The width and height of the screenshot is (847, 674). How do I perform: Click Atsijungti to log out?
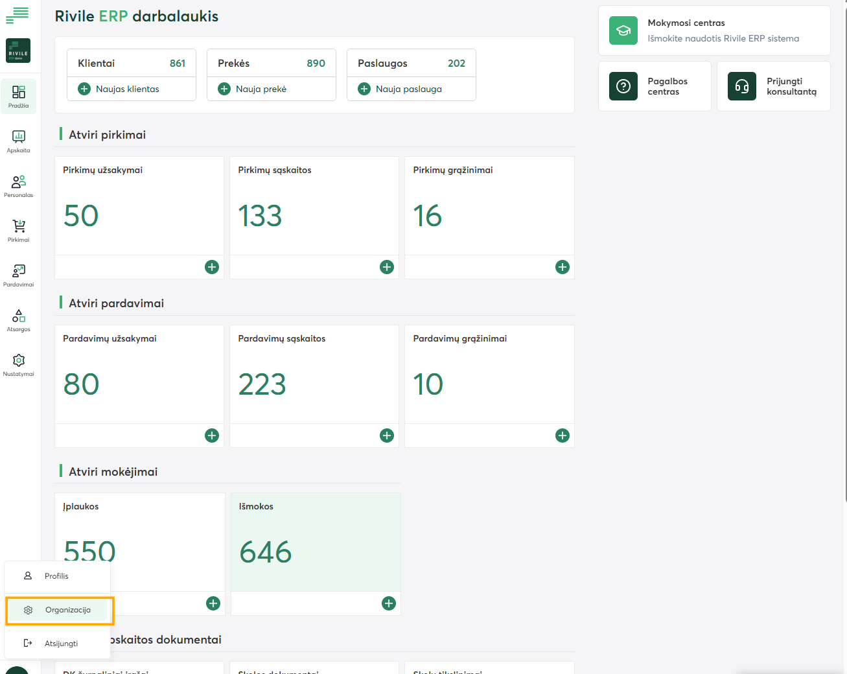[62, 643]
